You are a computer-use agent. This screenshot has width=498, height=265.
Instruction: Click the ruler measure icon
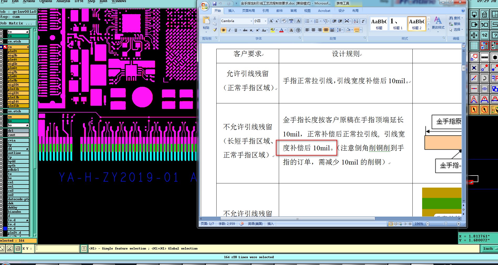click(484, 57)
